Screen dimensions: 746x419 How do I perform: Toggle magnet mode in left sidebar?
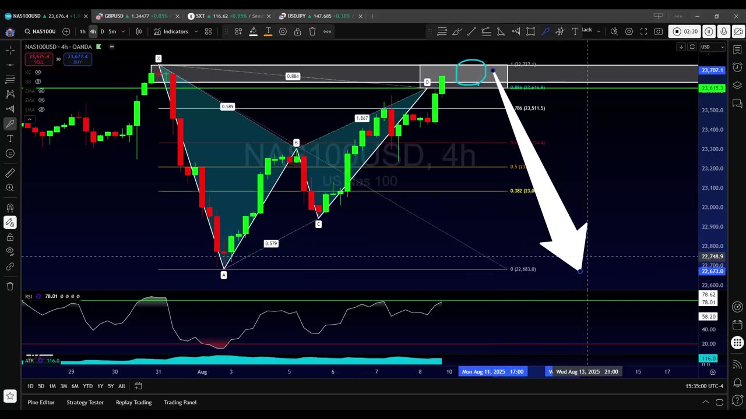click(10, 208)
